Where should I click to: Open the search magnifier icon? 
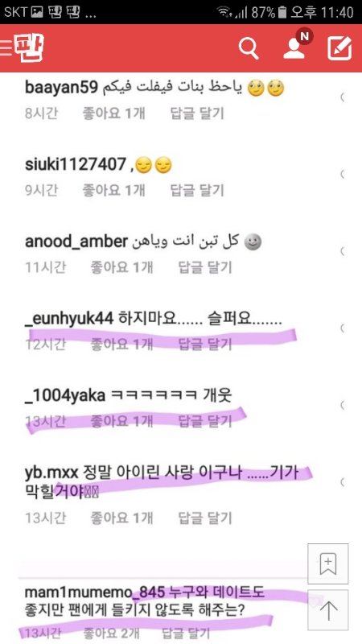point(249,49)
